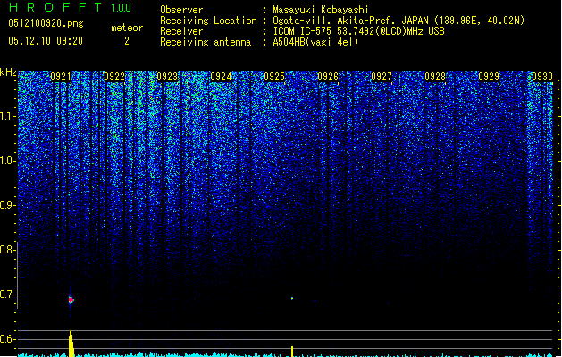This screenshot has height=357, width=562.
Task: Click the 'Receiving Location' field label
Action: pos(208,21)
